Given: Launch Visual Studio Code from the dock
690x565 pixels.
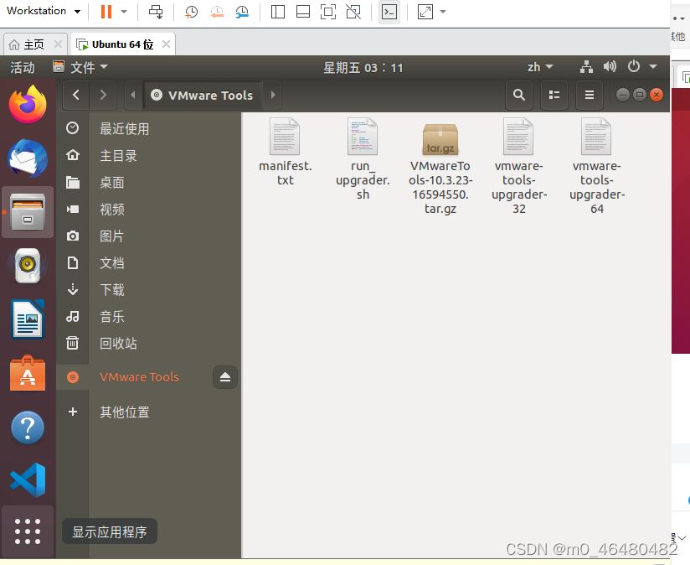Looking at the screenshot, I should pos(28,480).
